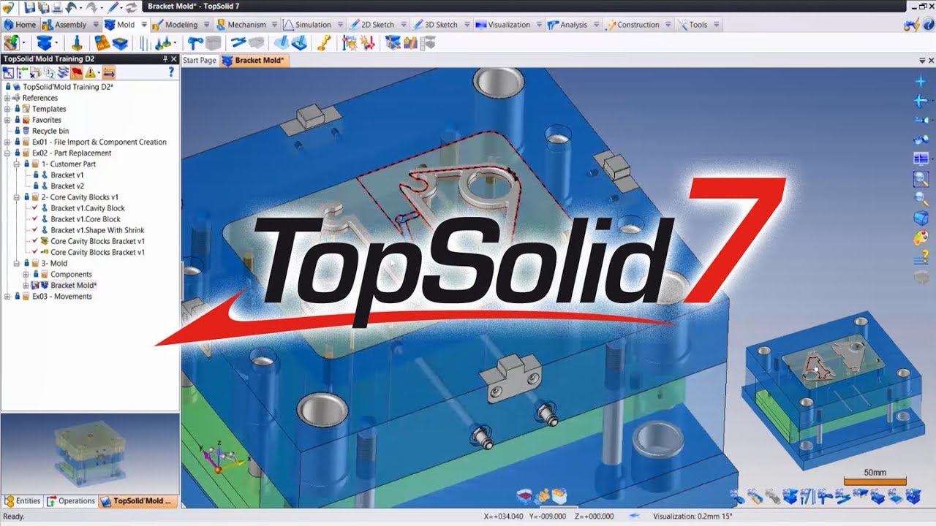Click the blue cube view icon on right toolbar
The image size is (936, 526).
click(921, 218)
